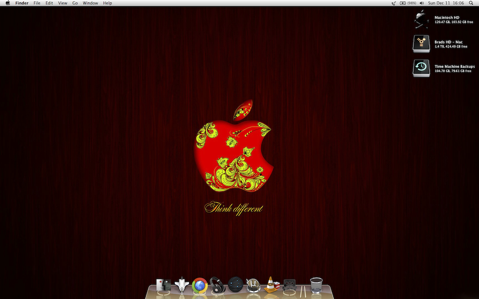Click the 1.4 TB, 424.49 GB free text
Viewport: 479px width, 299px height.
point(451,47)
